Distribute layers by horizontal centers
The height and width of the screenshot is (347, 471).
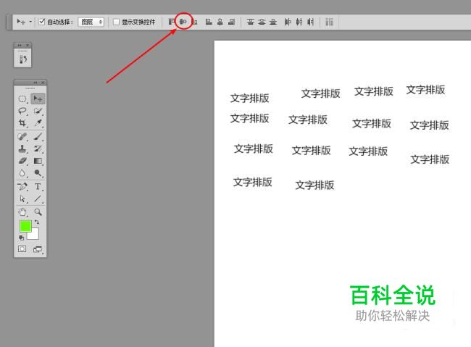[x=299, y=22]
